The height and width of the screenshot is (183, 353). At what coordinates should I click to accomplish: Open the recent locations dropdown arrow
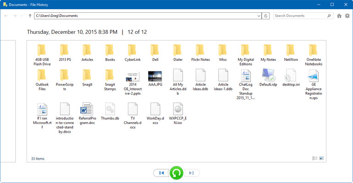[x=22, y=16]
